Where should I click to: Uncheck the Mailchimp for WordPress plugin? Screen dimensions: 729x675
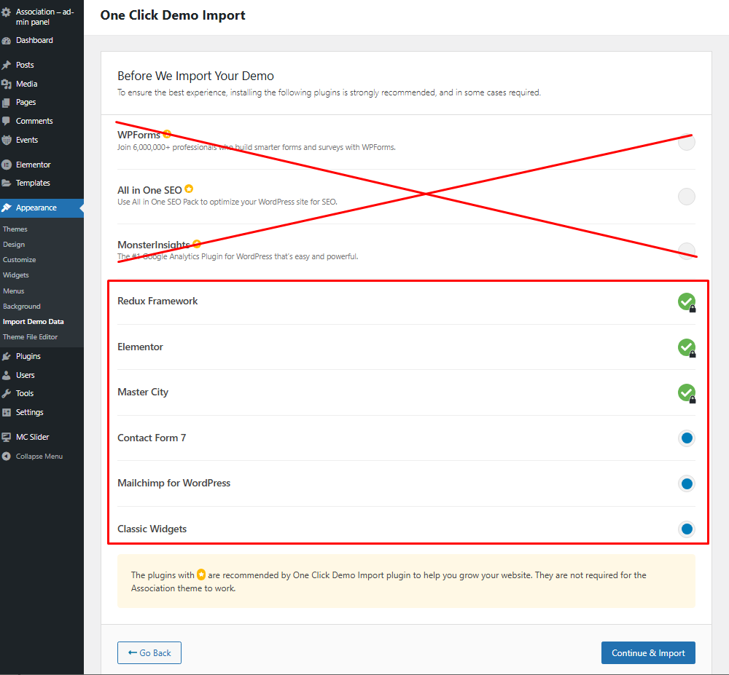(686, 483)
